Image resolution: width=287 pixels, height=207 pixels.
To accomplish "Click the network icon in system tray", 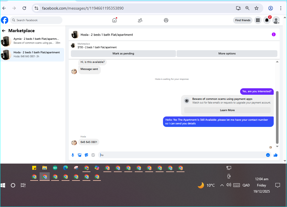I will tap(229, 168).
